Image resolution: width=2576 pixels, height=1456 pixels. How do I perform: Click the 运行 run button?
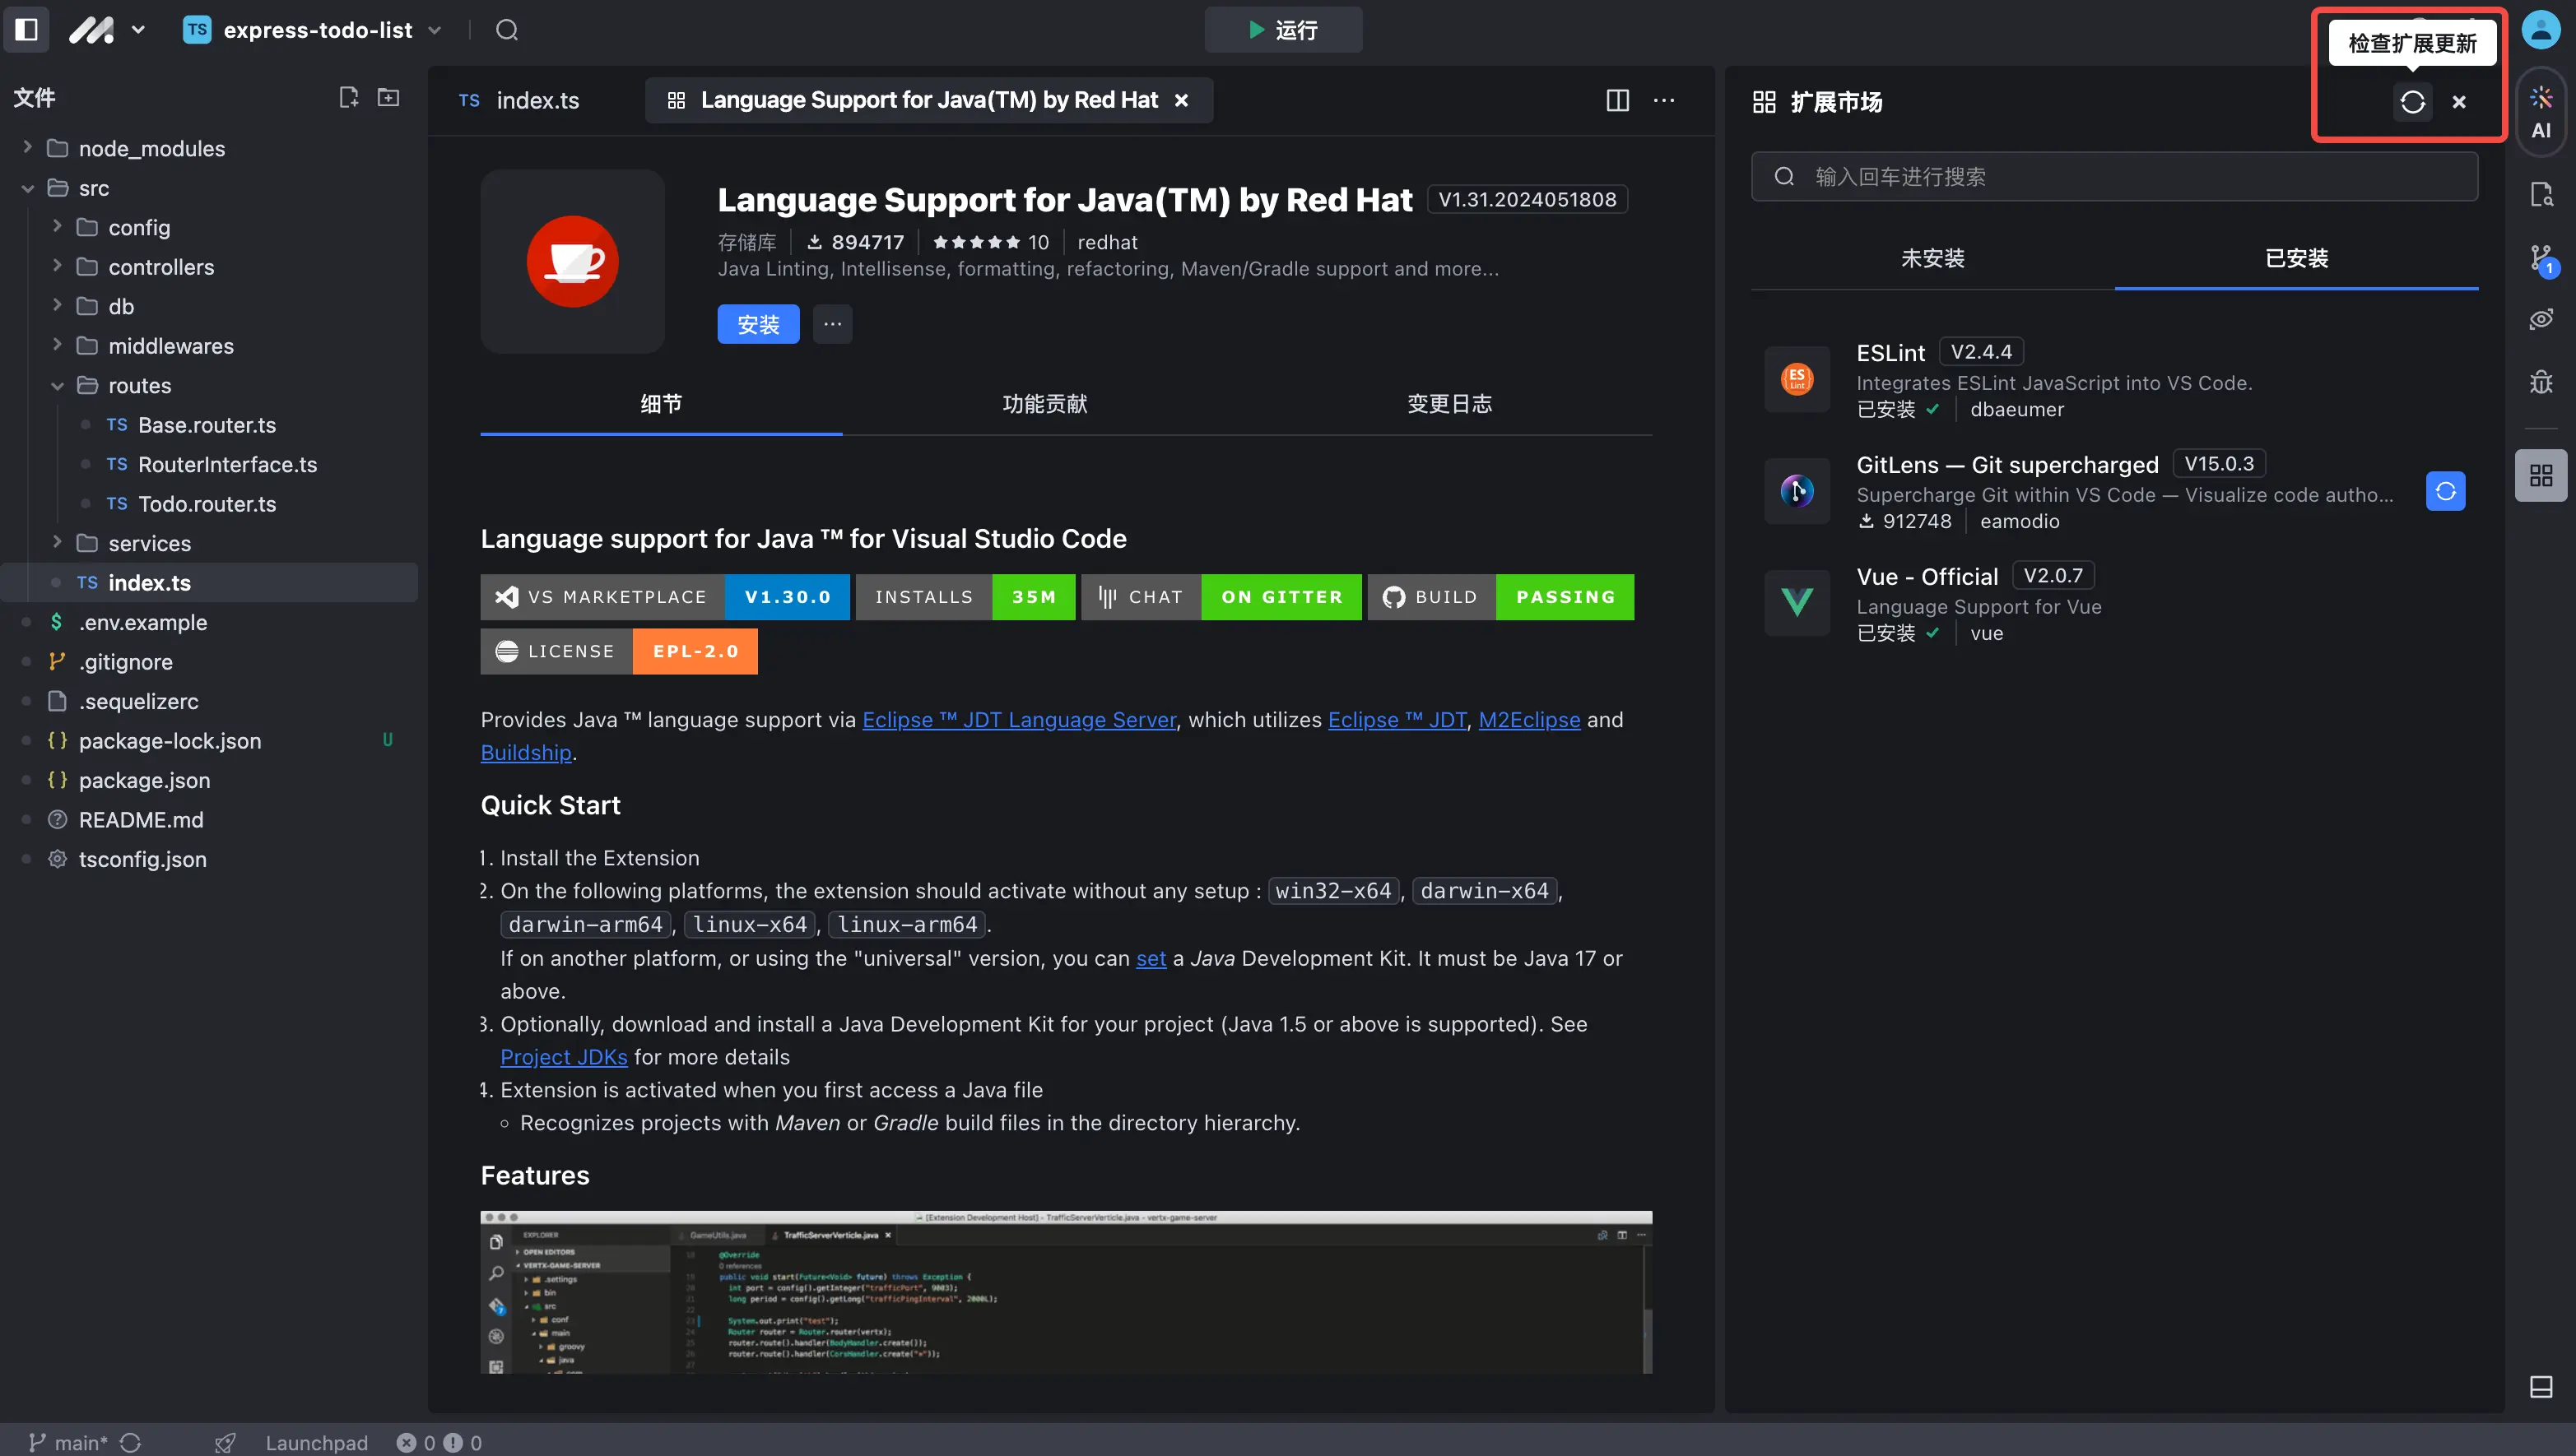click(x=1282, y=30)
